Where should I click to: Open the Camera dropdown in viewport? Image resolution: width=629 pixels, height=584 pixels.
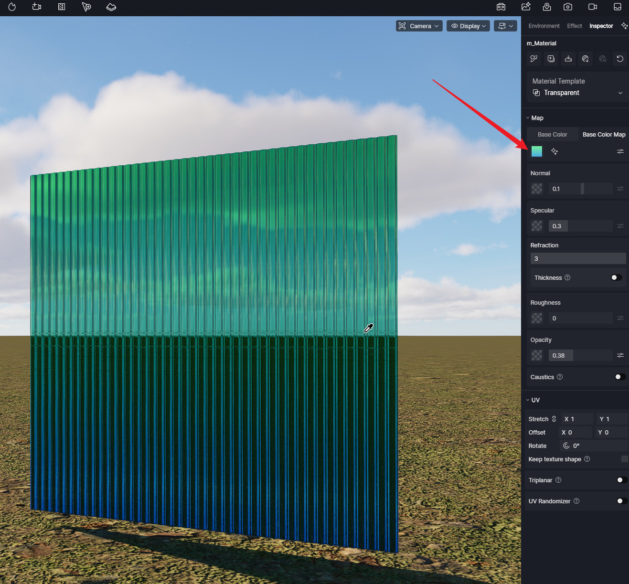coord(419,26)
